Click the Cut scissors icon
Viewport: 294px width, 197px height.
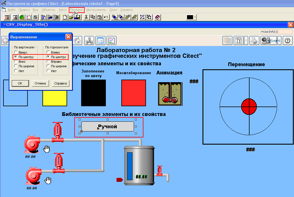point(86,17)
